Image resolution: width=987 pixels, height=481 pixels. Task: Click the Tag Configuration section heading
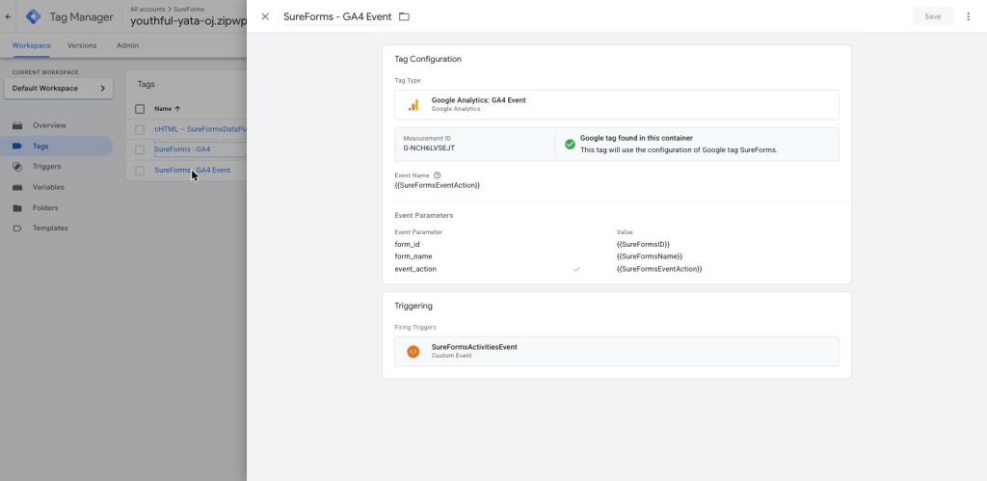[428, 59]
